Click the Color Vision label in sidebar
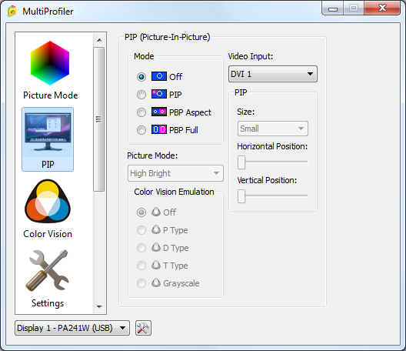406x351 pixels. [48, 234]
